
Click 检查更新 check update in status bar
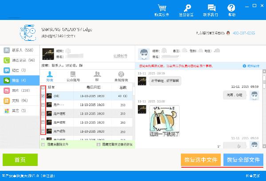pyautogui.click(x=253, y=176)
